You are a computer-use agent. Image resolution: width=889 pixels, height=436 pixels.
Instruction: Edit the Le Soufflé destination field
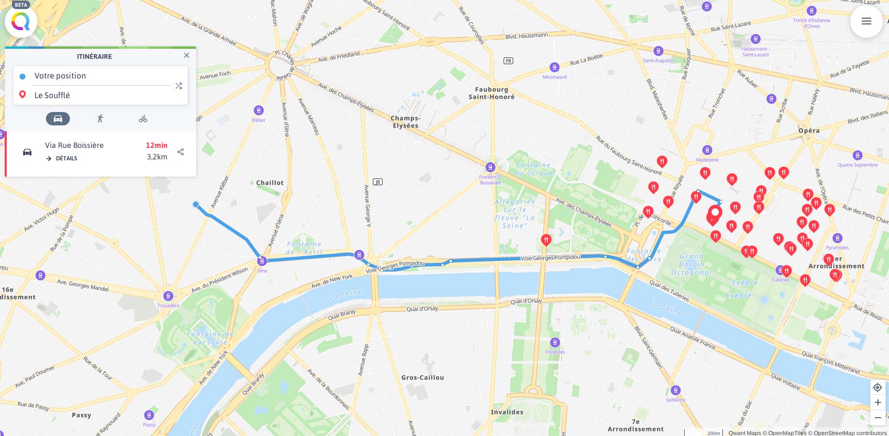pos(101,95)
